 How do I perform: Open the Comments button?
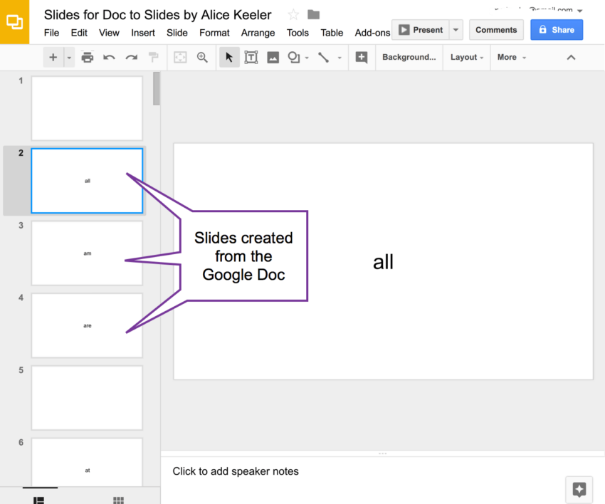[496, 30]
